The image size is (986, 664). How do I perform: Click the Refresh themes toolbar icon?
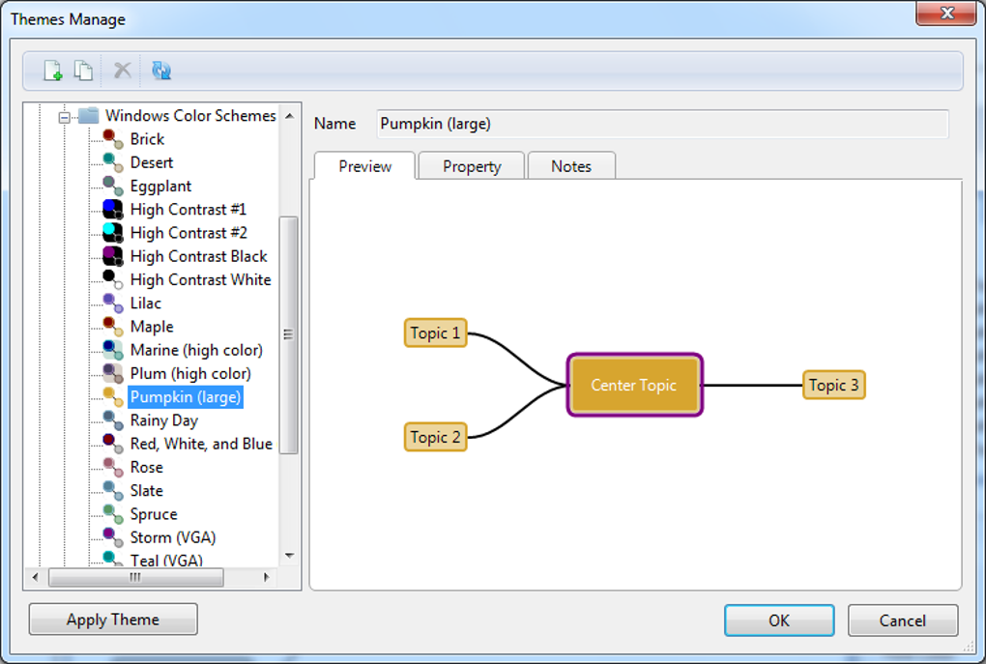(161, 71)
